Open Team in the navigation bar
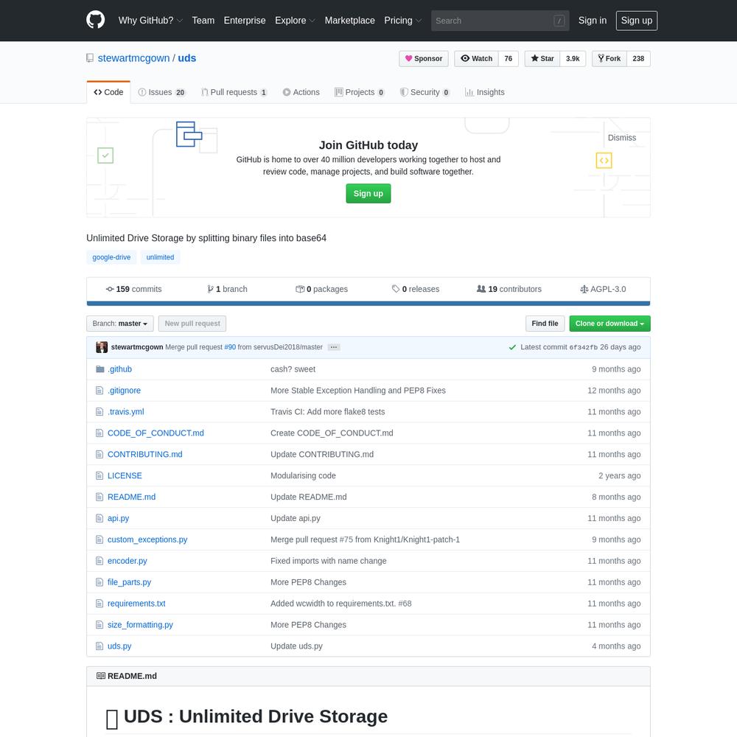Screen dimensions: 737x737 click(x=203, y=21)
